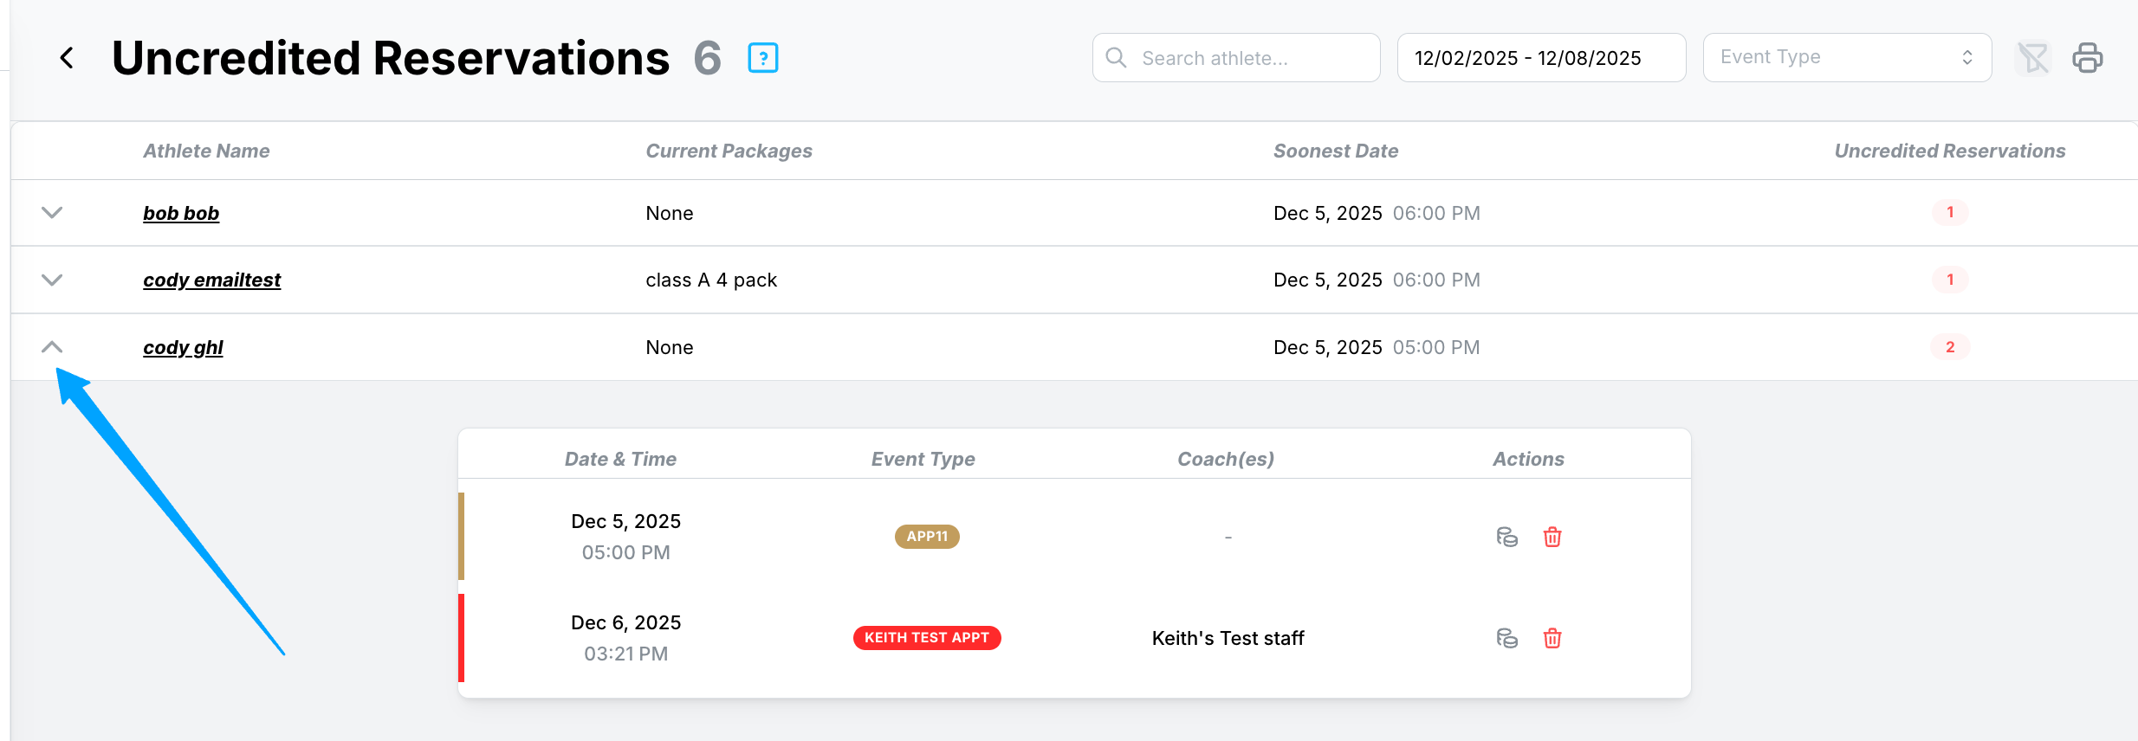The height and width of the screenshot is (741, 2138).
Task: Click the clear filters icon
Action: tap(2032, 58)
